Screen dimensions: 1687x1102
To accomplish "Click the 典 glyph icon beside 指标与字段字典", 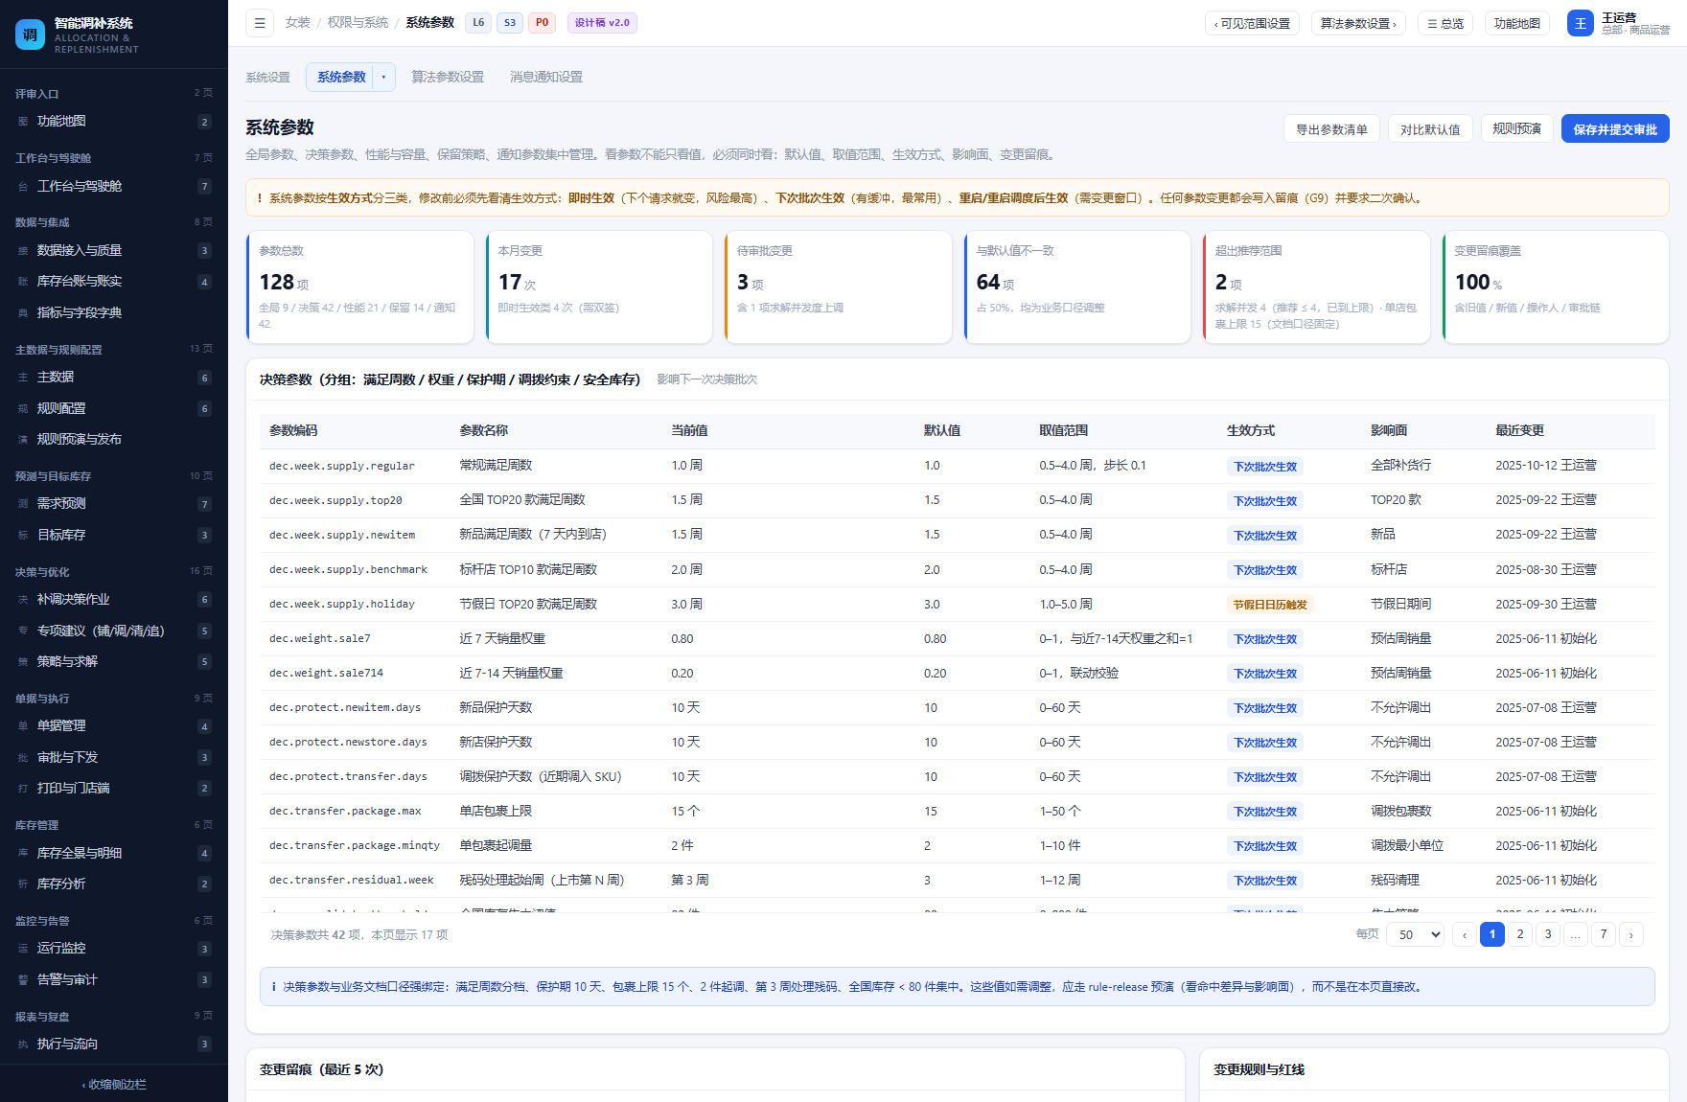I will 23,313.
